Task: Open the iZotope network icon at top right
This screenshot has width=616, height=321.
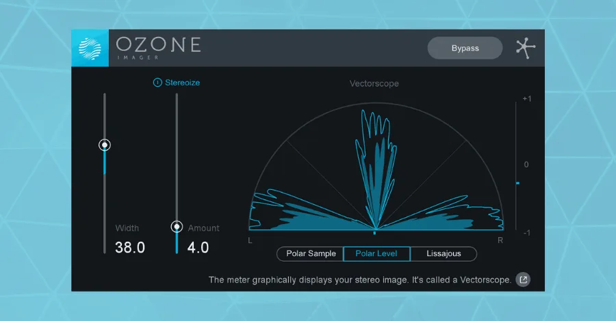Action: [x=525, y=48]
